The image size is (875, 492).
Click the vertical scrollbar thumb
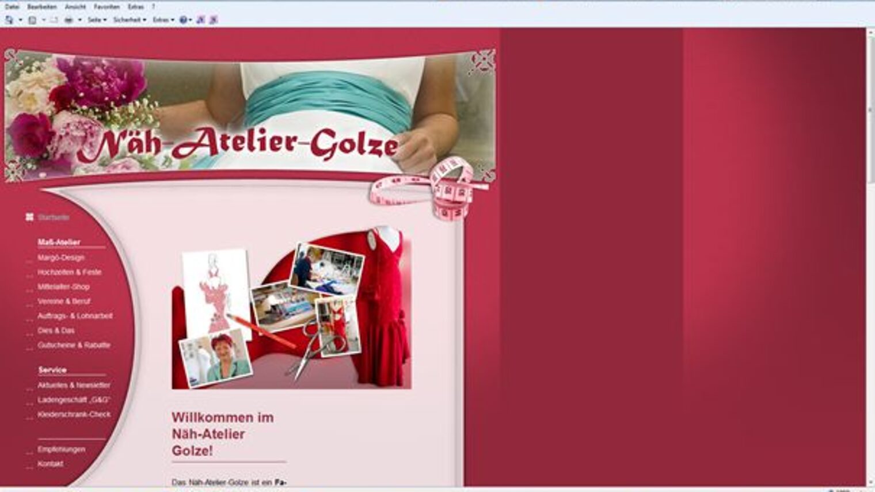pos(870,109)
